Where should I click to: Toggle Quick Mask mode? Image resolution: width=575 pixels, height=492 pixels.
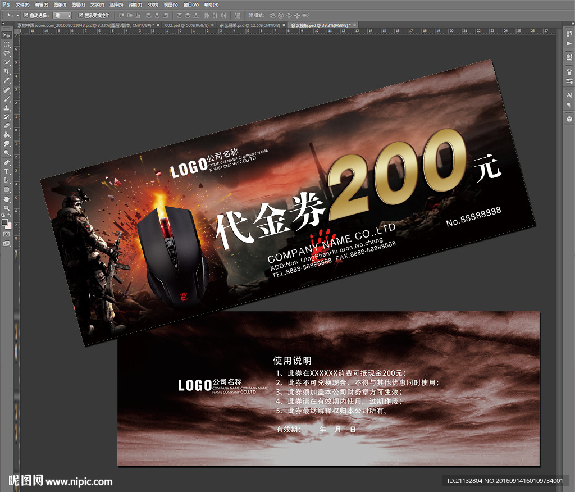point(6,234)
